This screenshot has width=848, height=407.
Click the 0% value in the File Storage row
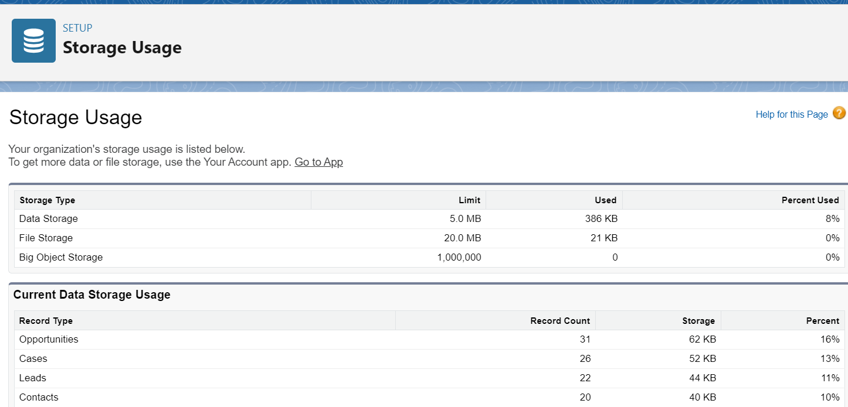[x=832, y=238]
